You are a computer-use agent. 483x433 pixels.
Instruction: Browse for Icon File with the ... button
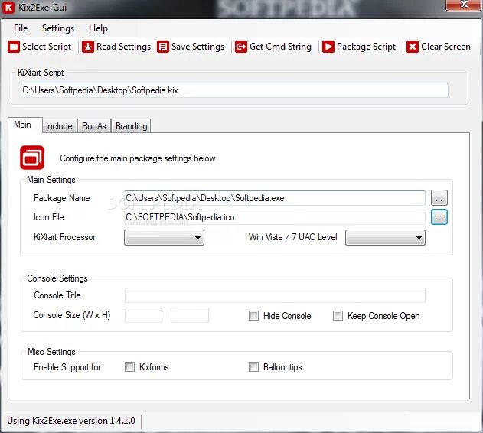point(439,217)
